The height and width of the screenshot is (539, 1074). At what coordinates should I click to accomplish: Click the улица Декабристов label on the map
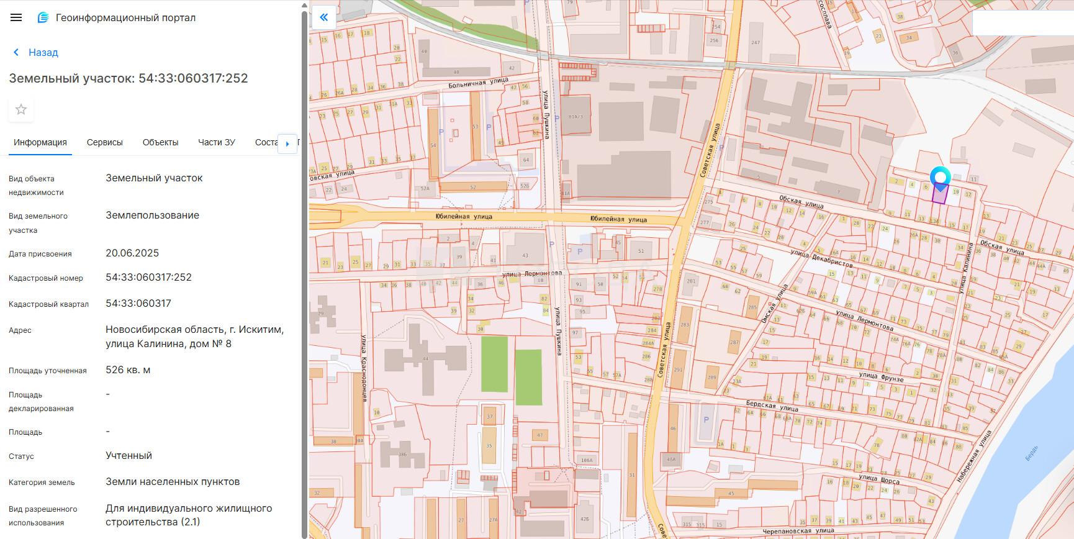point(821,258)
